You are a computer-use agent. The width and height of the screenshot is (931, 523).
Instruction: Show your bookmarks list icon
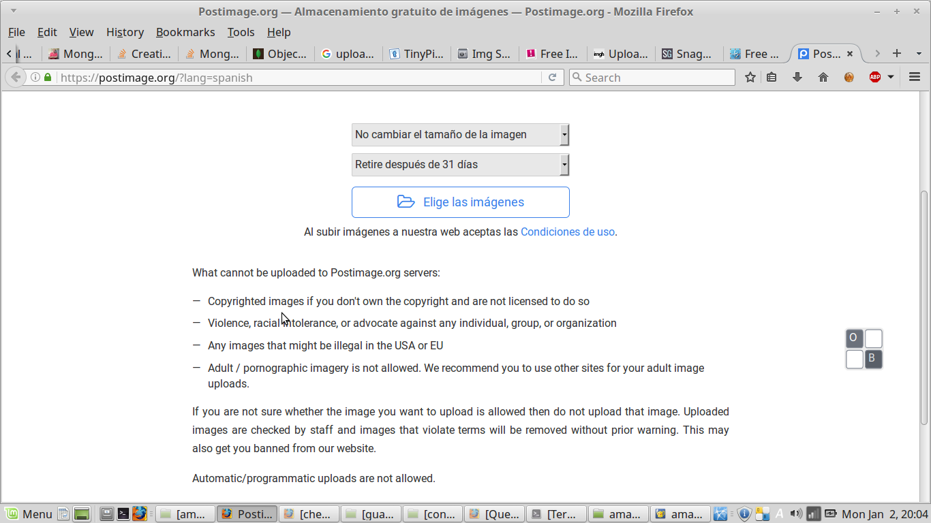772,78
